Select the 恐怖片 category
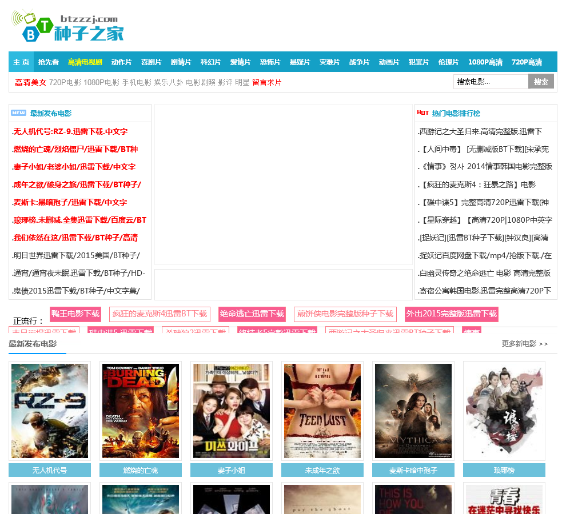Screen dimensions: 566x514 (270, 62)
